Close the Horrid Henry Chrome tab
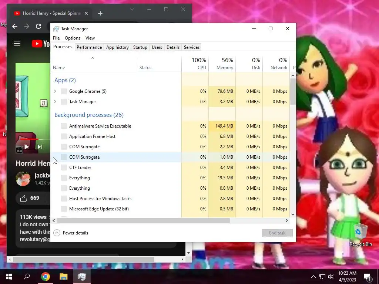379x284 pixels. pyautogui.click(x=86, y=13)
